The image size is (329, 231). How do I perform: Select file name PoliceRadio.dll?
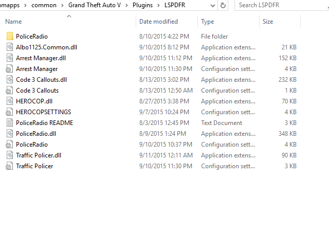tap(36, 134)
